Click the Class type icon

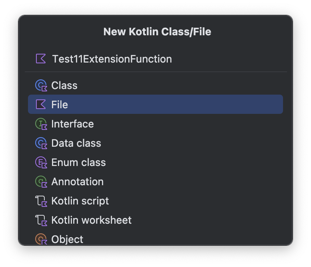41,85
